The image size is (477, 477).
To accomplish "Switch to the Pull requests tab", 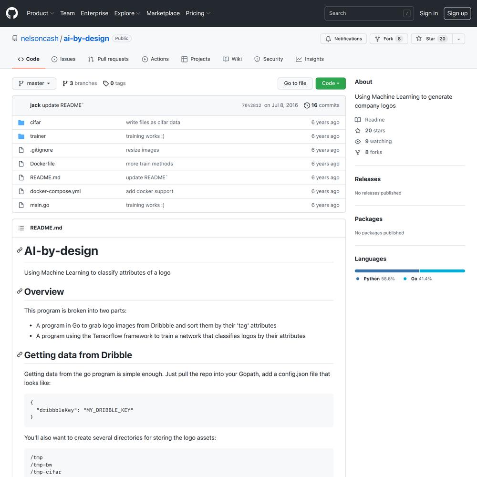I will coord(108,59).
